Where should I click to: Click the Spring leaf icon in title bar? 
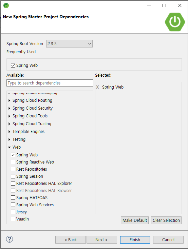(x=6, y=5)
